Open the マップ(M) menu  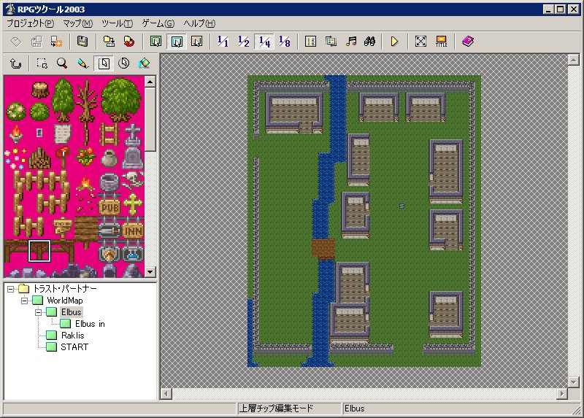(x=77, y=23)
